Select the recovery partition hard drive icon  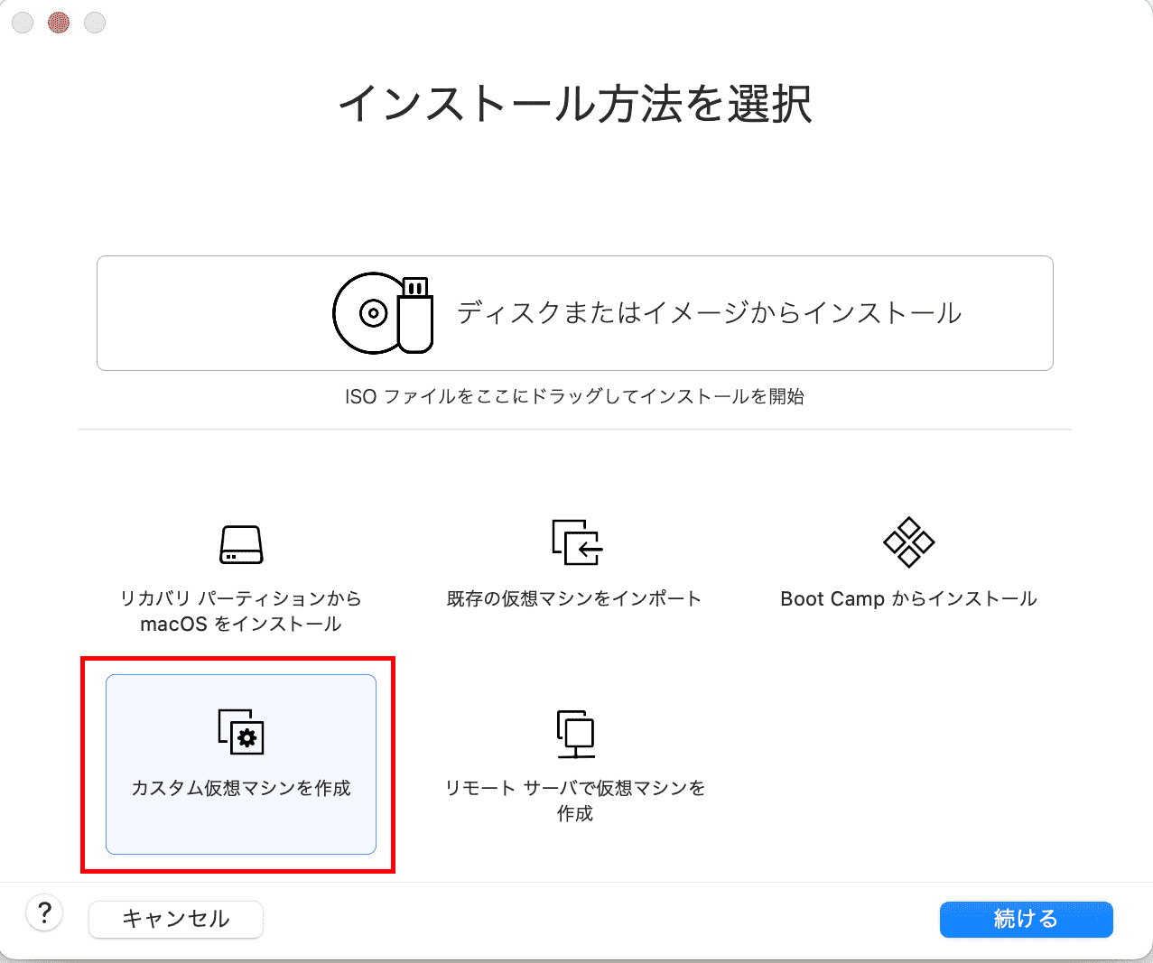(x=241, y=544)
